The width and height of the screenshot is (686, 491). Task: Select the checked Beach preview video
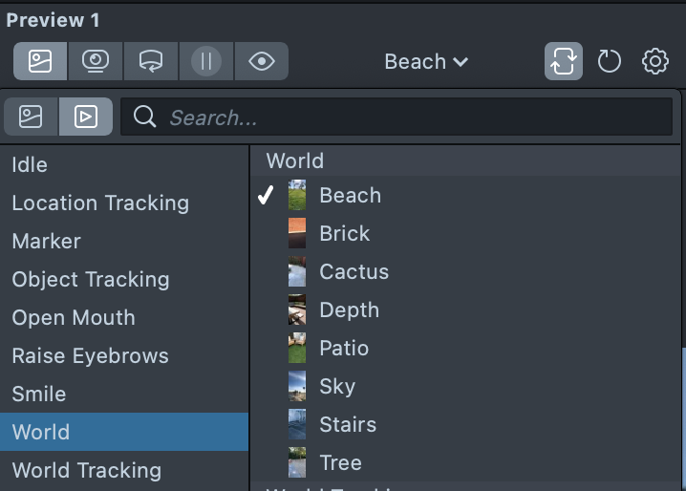(x=350, y=195)
